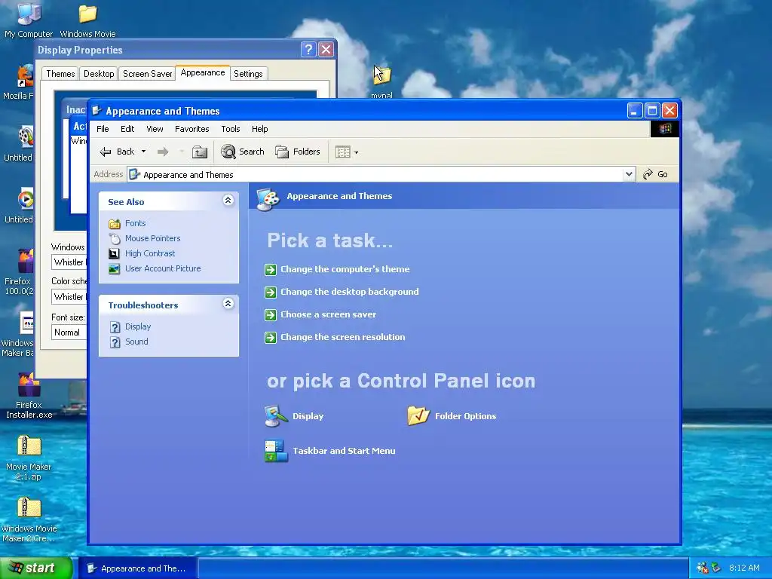Open the Help menu
This screenshot has width=772, height=579.
[x=259, y=129]
